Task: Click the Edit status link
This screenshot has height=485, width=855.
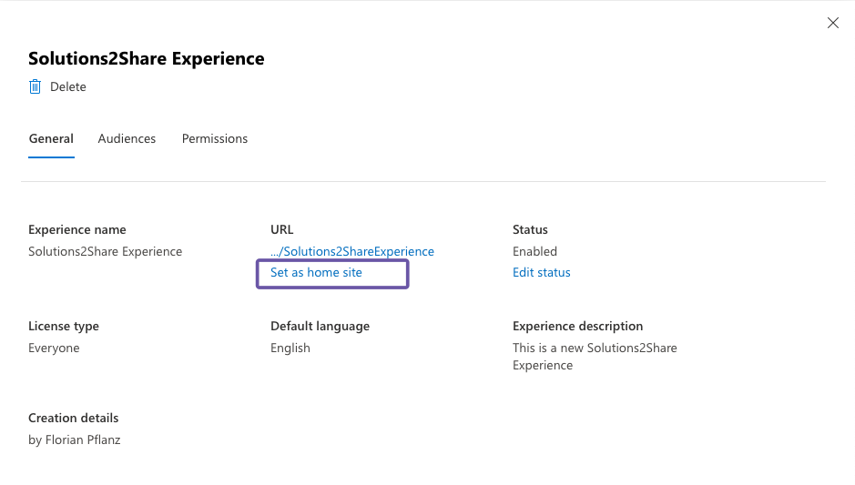Action: 542,272
